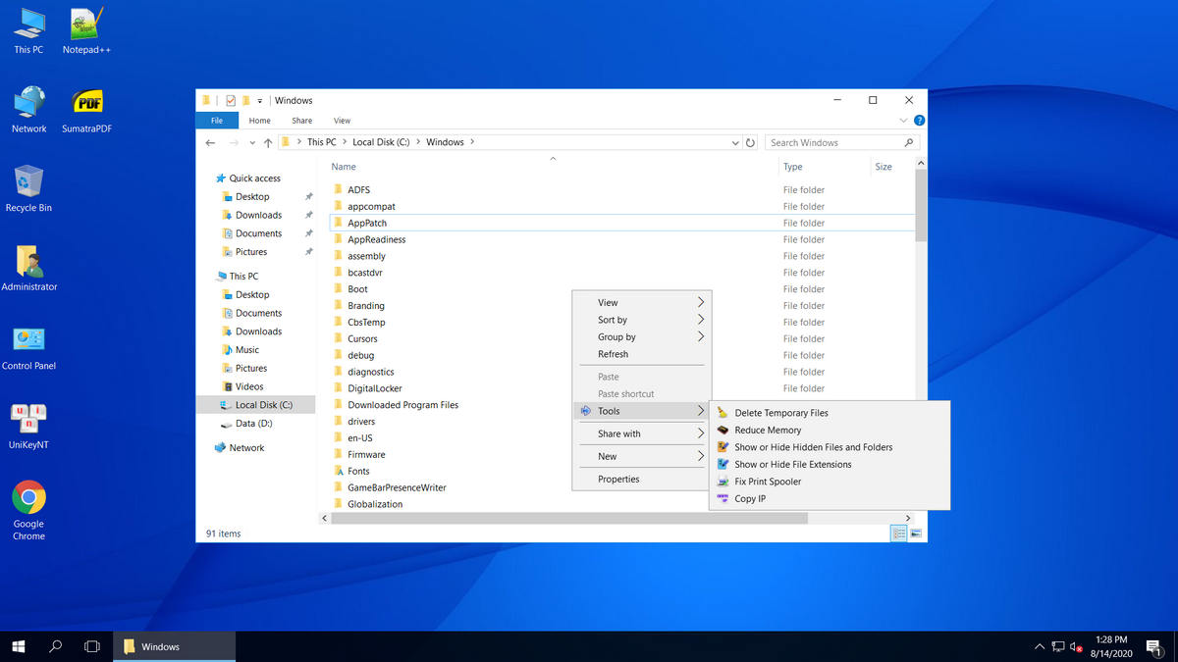Launch Notepad++ from the desktop
The width and height of the screenshot is (1178, 662).
pos(85,22)
